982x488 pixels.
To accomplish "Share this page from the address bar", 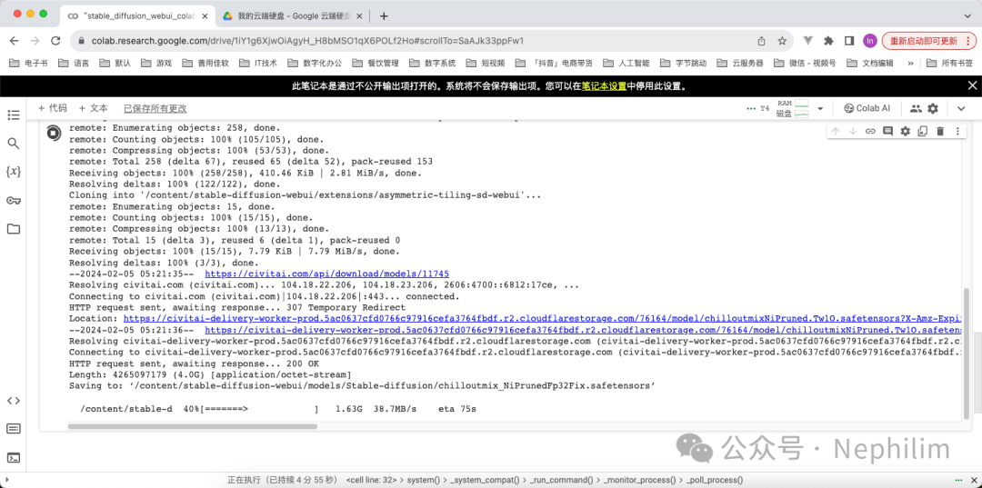I will click(762, 41).
